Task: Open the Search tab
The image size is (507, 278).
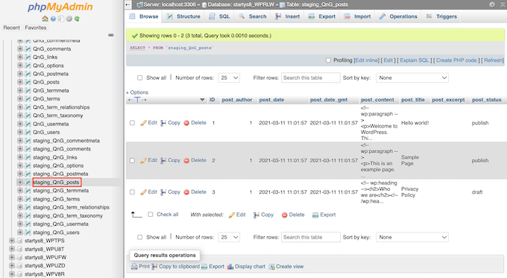Action: point(253,16)
